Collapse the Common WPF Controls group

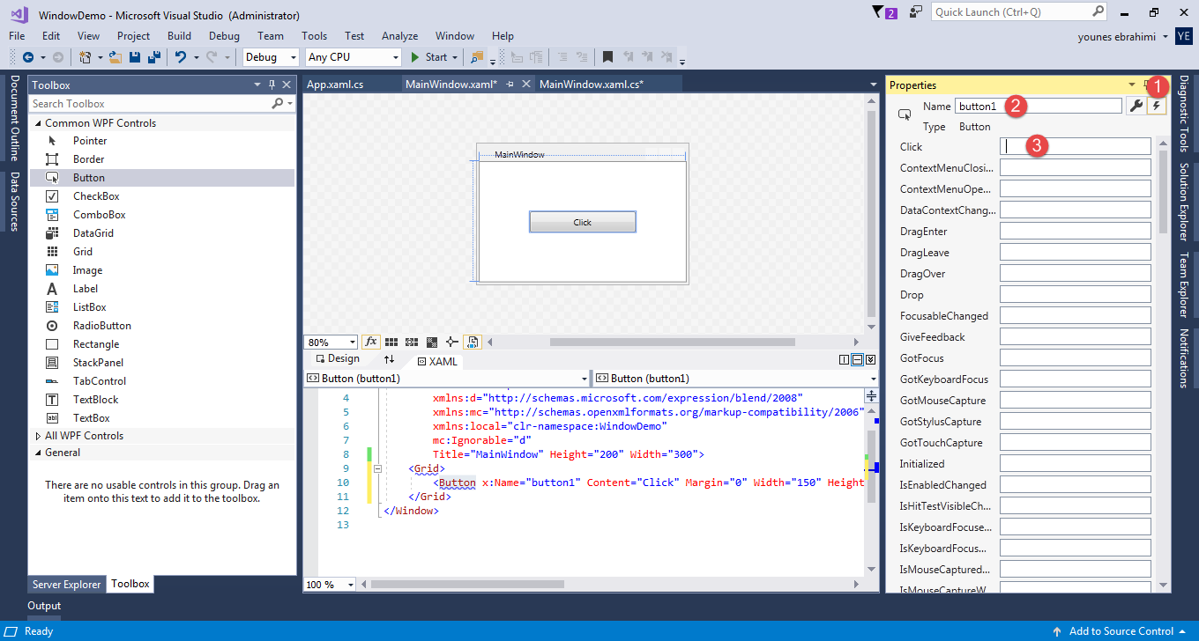pyautogui.click(x=38, y=123)
